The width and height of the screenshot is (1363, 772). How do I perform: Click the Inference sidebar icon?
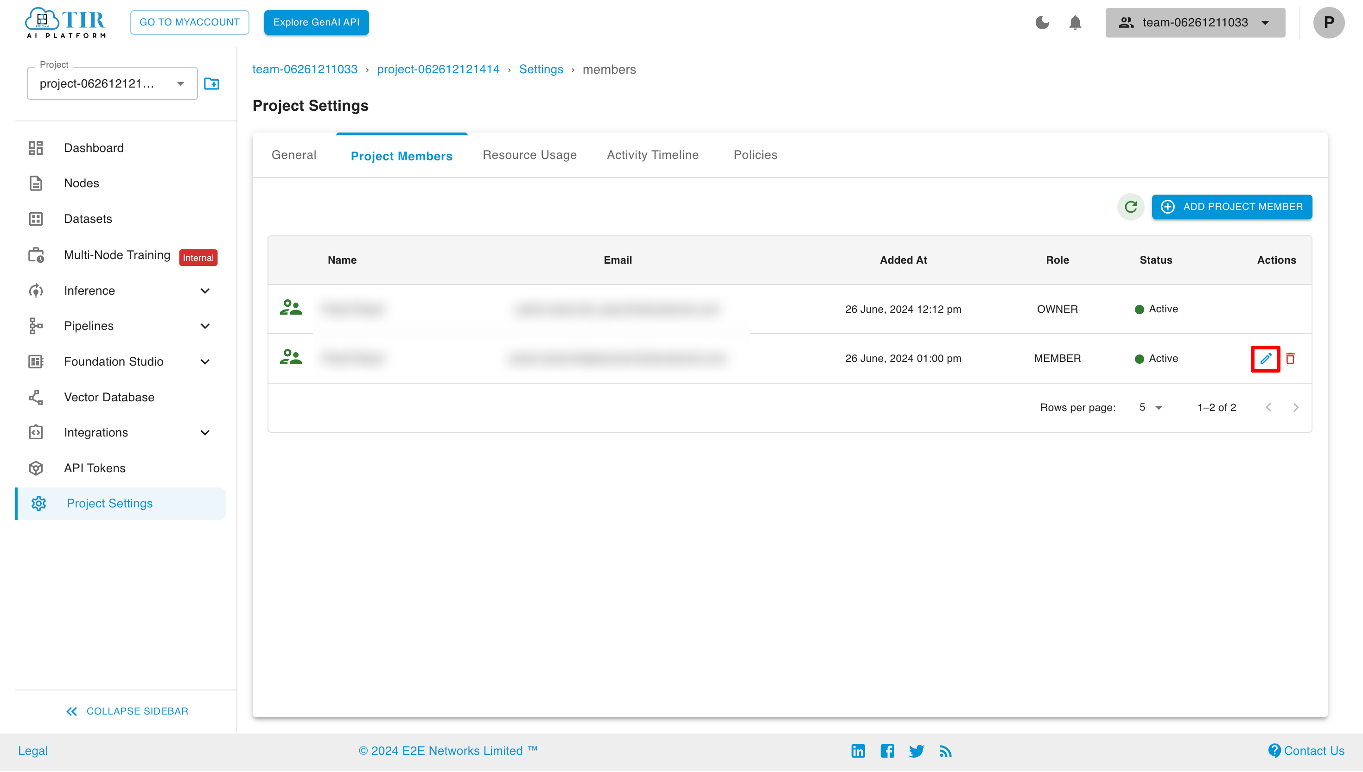pyautogui.click(x=36, y=291)
